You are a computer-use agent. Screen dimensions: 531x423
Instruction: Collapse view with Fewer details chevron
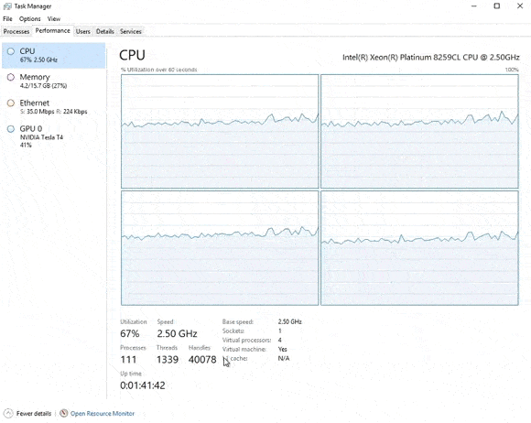coord(8,413)
